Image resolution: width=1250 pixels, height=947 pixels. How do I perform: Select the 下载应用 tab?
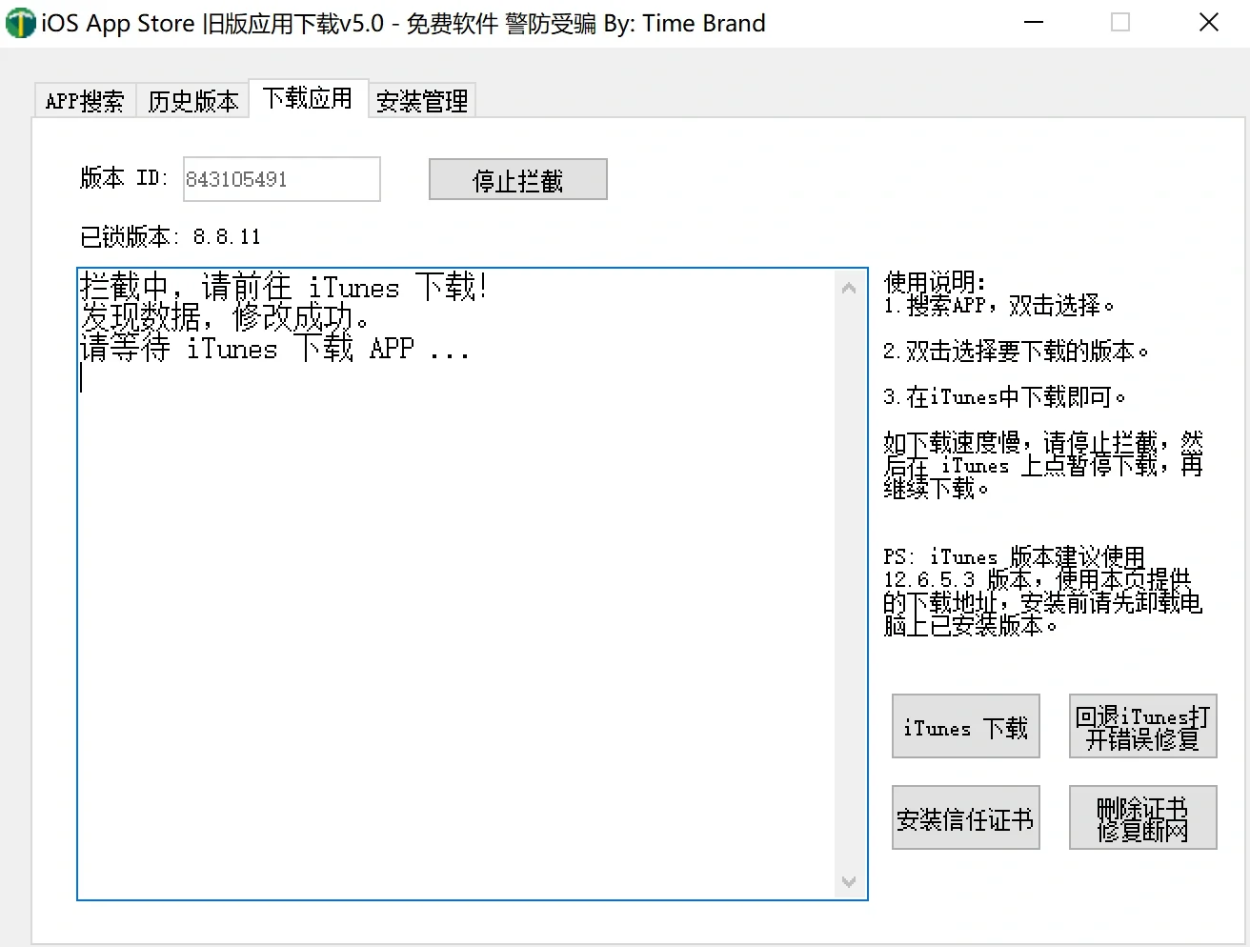308,96
